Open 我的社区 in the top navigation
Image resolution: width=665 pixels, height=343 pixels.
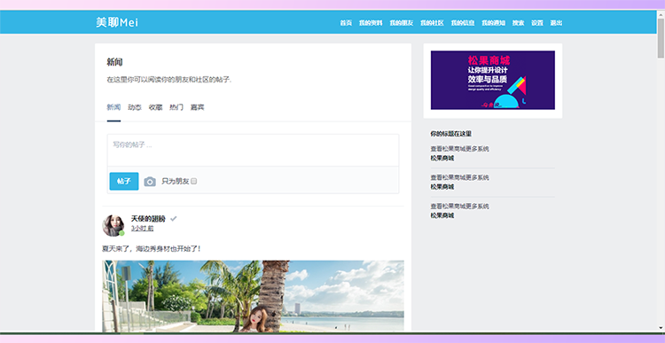[x=432, y=23]
